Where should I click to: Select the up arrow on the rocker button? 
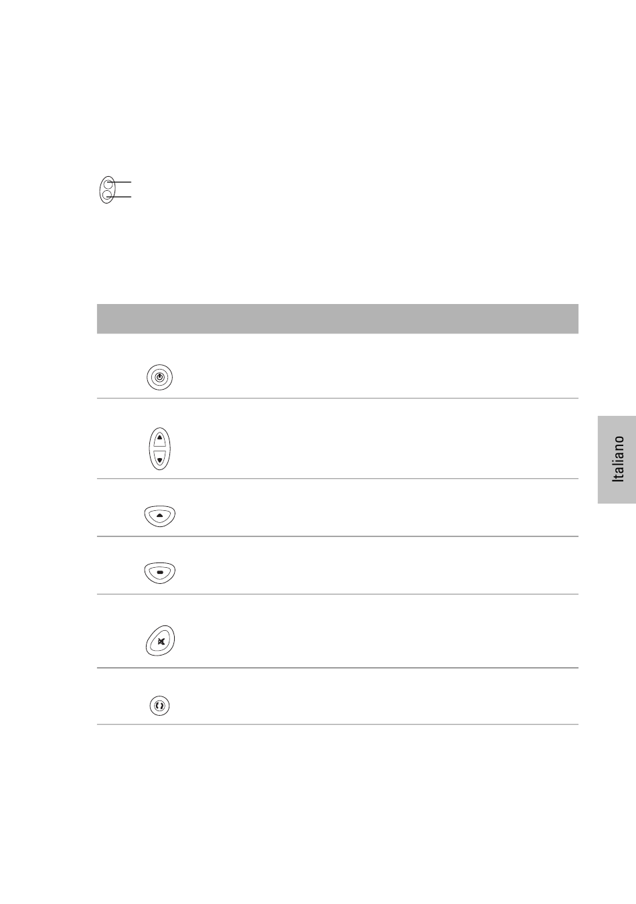(x=159, y=438)
